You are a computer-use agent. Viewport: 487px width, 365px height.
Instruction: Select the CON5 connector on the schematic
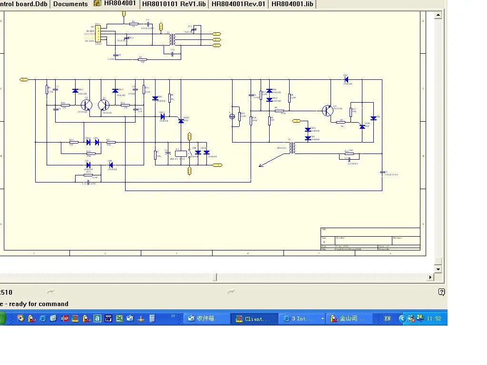[x=98, y=34]
